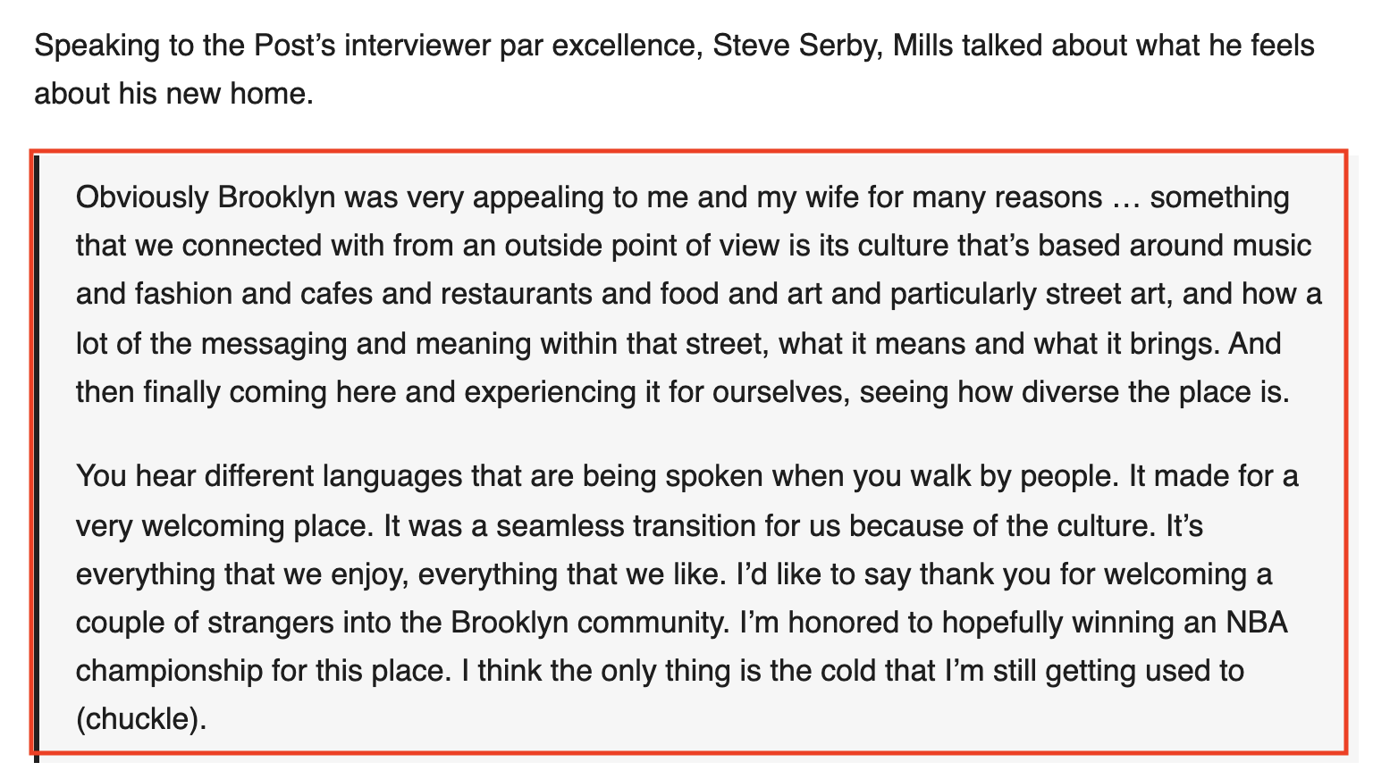Viewport: 1373px width, 779px height.
Task: Click the line "about his new home."
Action: point(174,92)
